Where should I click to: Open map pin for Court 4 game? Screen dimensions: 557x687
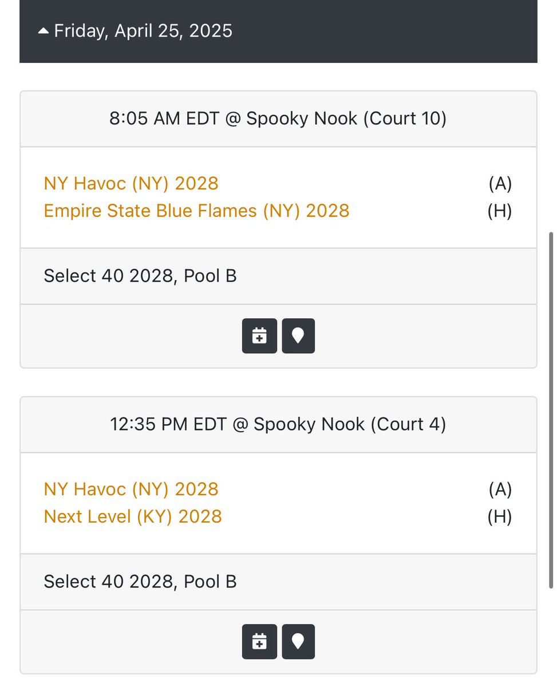pyautogui.click(x=298, y=642)
